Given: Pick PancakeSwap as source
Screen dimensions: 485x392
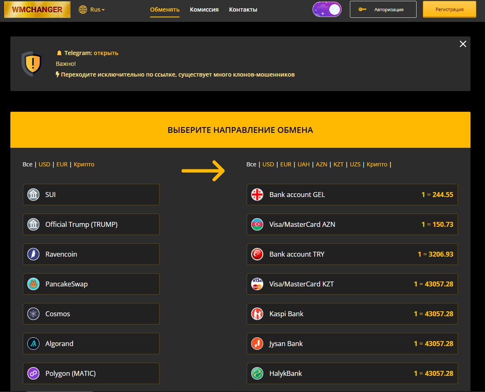Looking at the screenshot, I should pyautogui.click(x=91, y=284).
